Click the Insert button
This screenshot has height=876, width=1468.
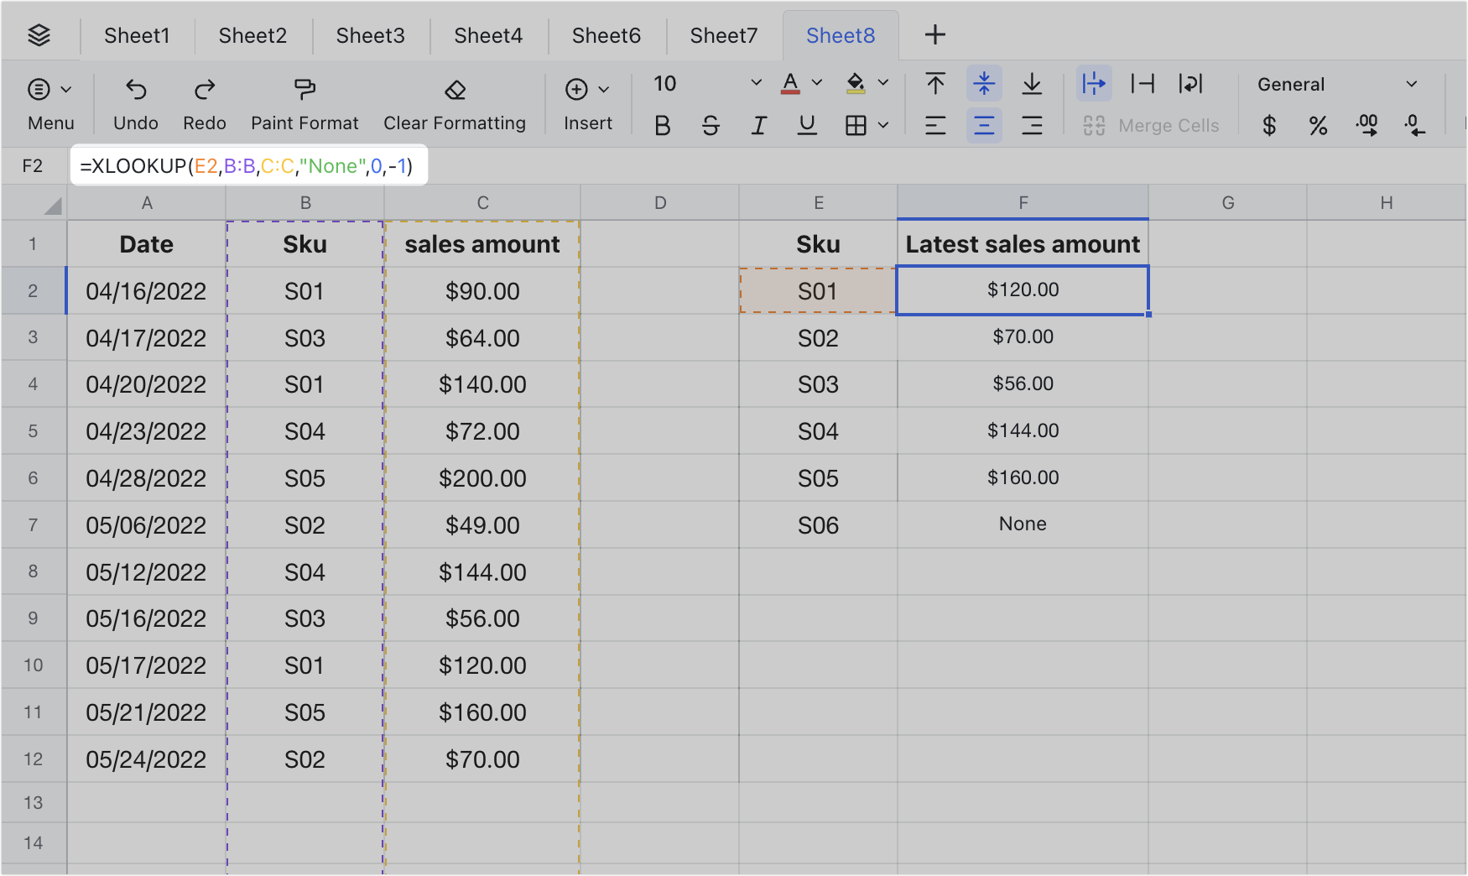point(587,102)
